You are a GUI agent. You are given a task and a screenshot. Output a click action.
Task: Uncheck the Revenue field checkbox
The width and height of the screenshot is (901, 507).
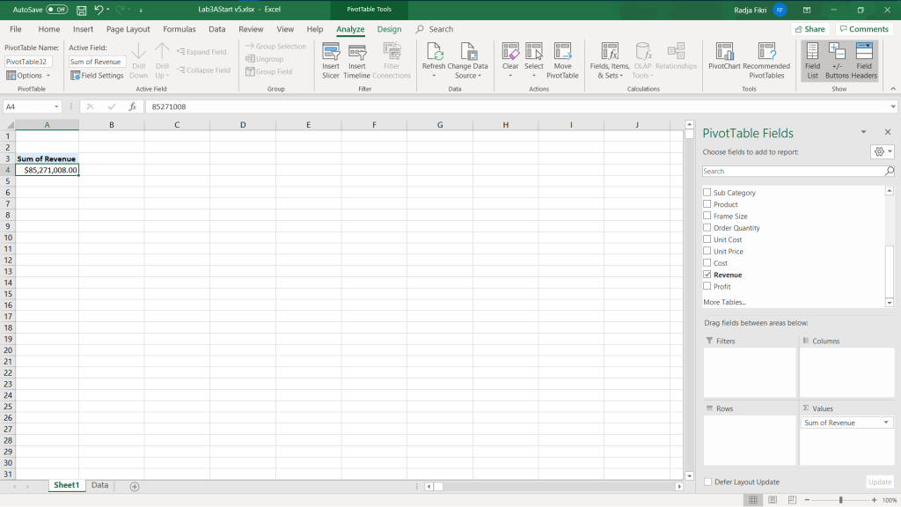[x=707, y=275]
